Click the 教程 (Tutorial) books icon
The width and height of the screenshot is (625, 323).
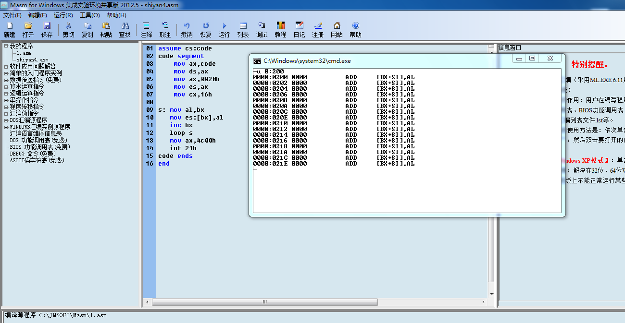click(x=280, y=26)
